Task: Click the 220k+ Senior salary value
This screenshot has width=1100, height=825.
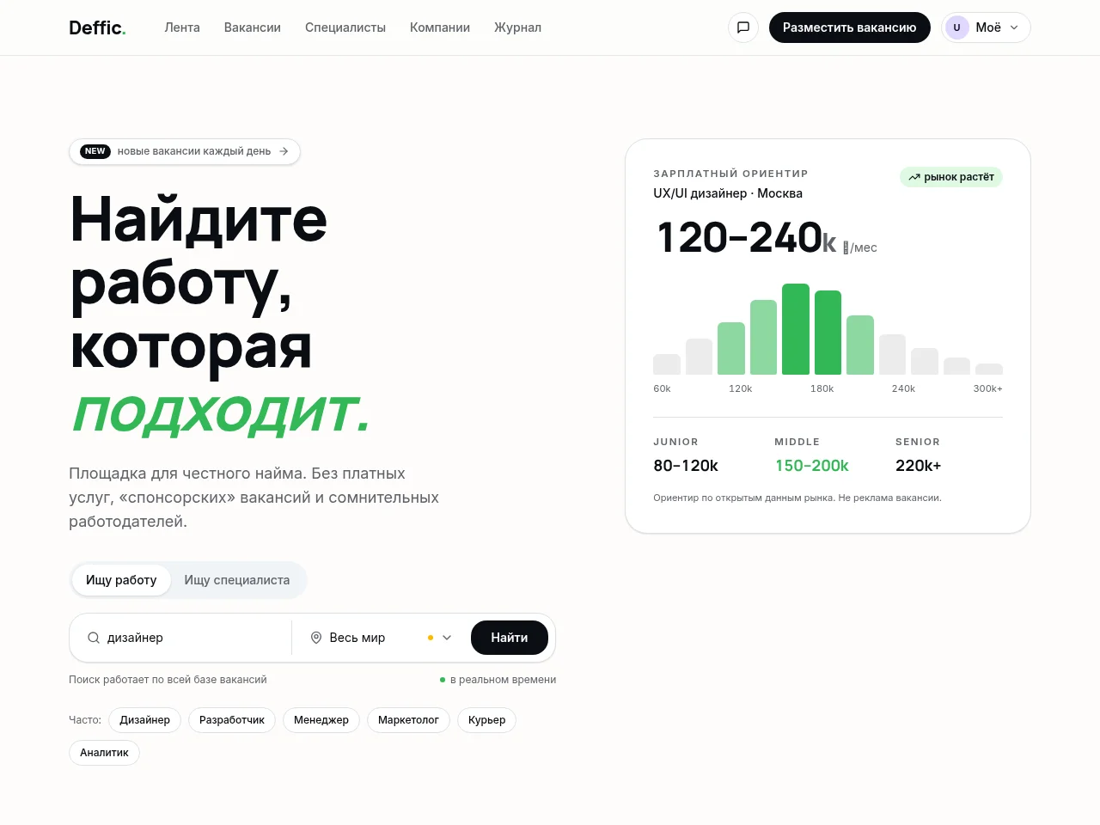Action: [918, 466]
